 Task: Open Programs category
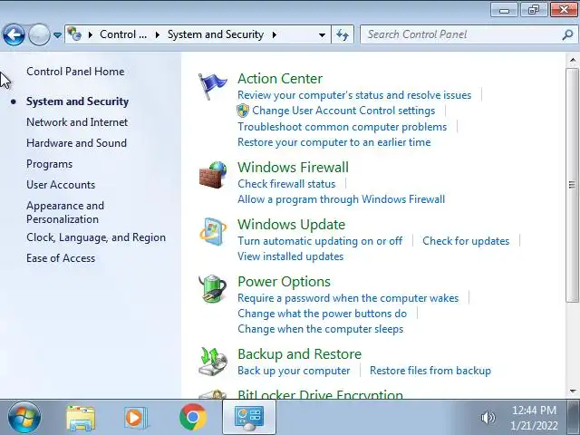(49, 164)
